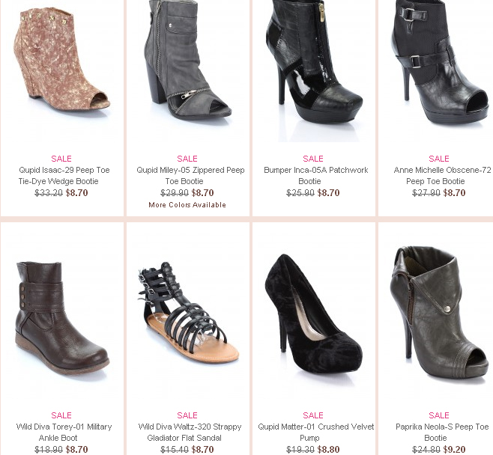Click the $9.20 price of the Paprika bootie
The height and width of the screenshot is (455, 493).
click(454, 449)
